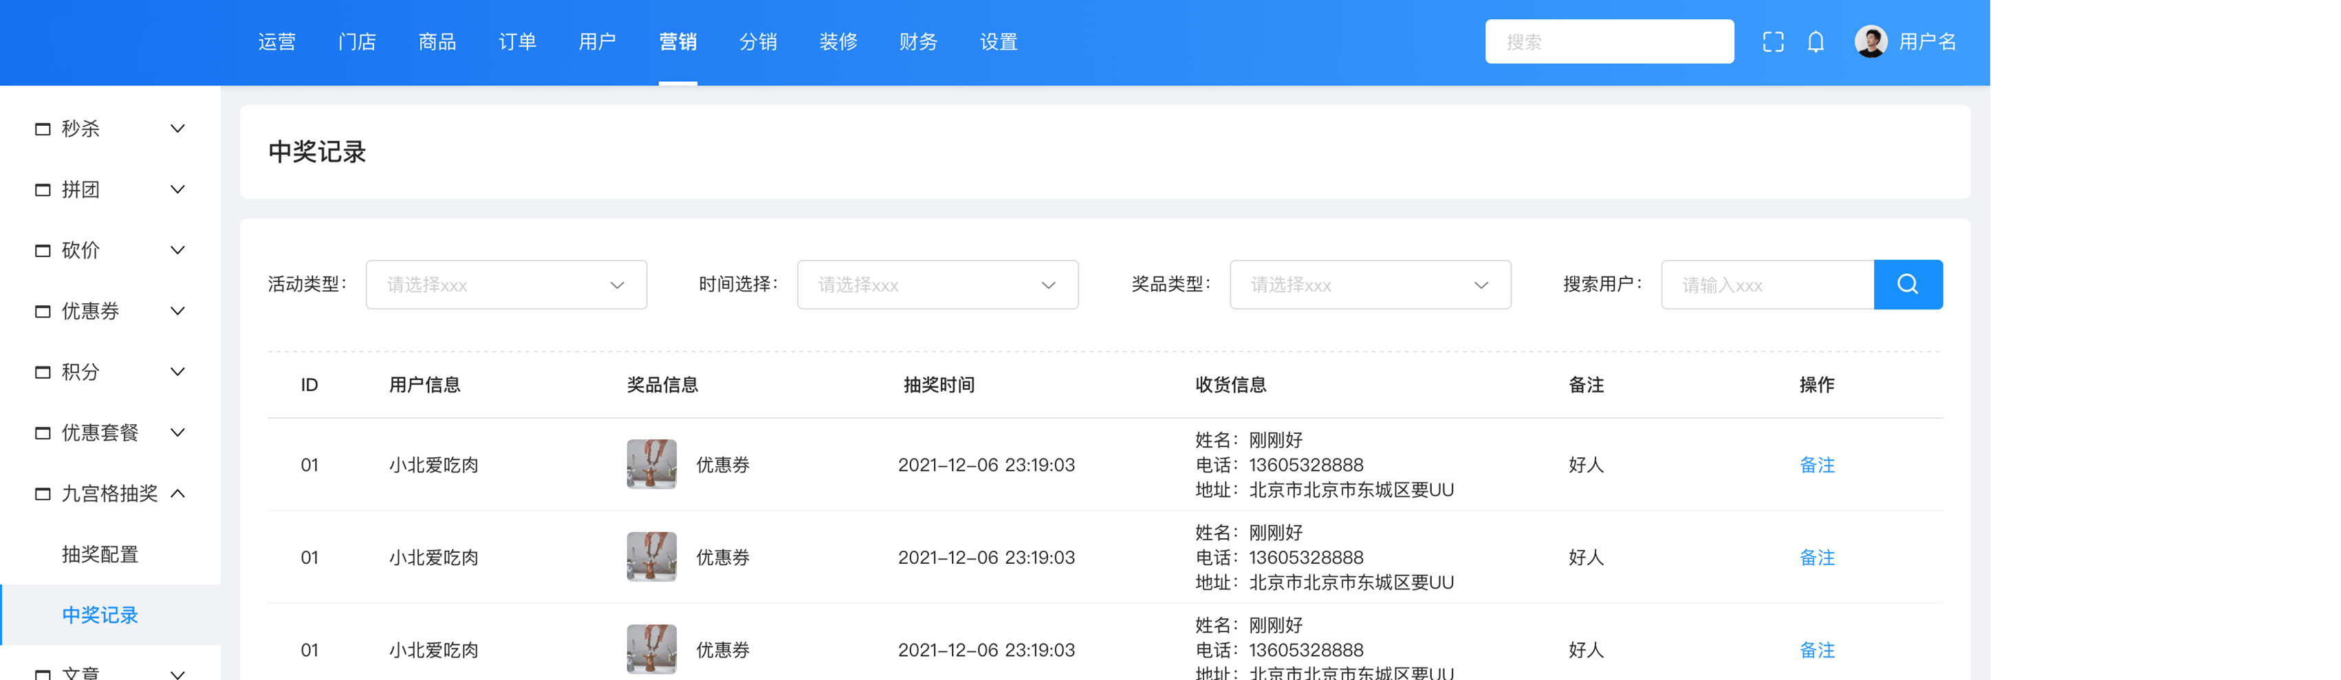Click 备注 link in first row
2341x680 pixels.
tap(1817, 465)
